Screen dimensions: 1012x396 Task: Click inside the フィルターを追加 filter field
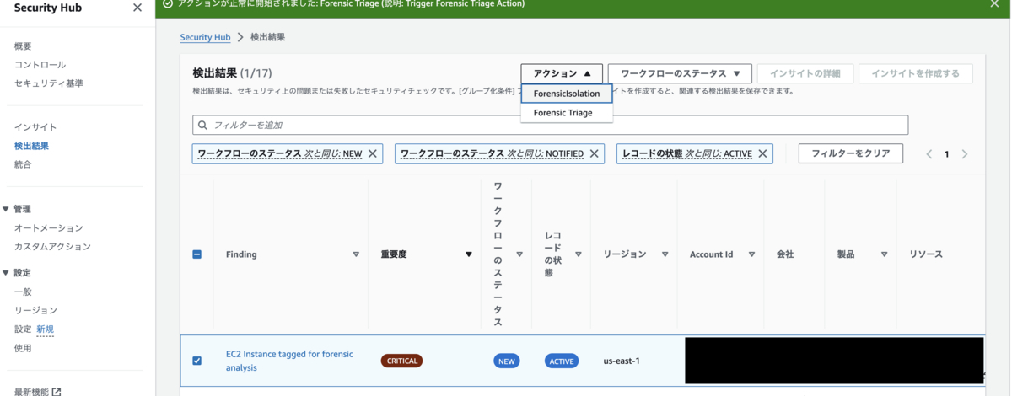550,125
